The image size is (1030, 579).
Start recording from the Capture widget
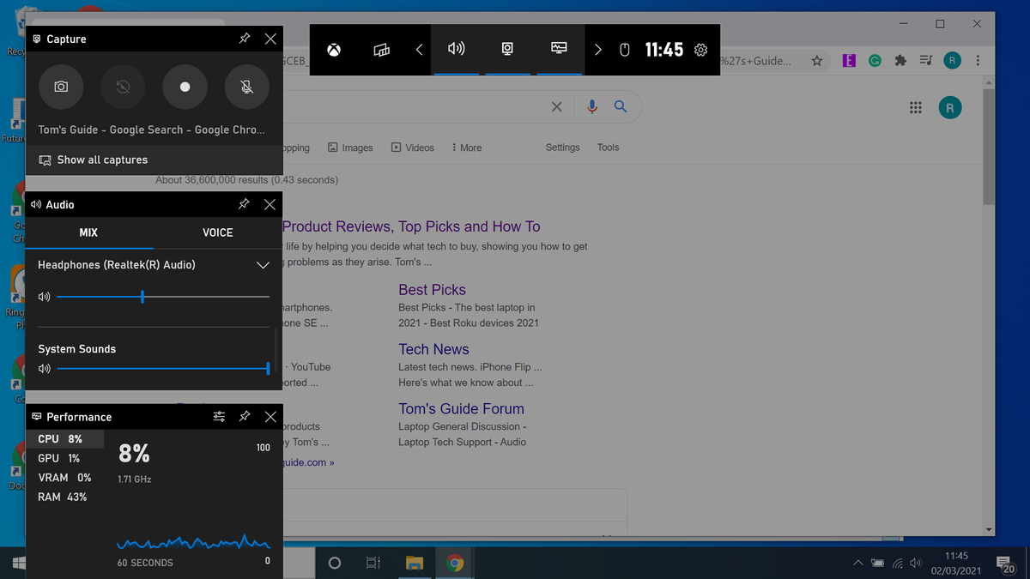tap(185, 87)
